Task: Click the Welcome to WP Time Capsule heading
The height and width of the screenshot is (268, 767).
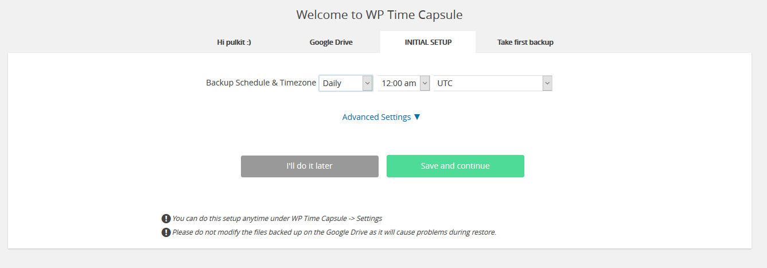Action: [x=379, y=14]
